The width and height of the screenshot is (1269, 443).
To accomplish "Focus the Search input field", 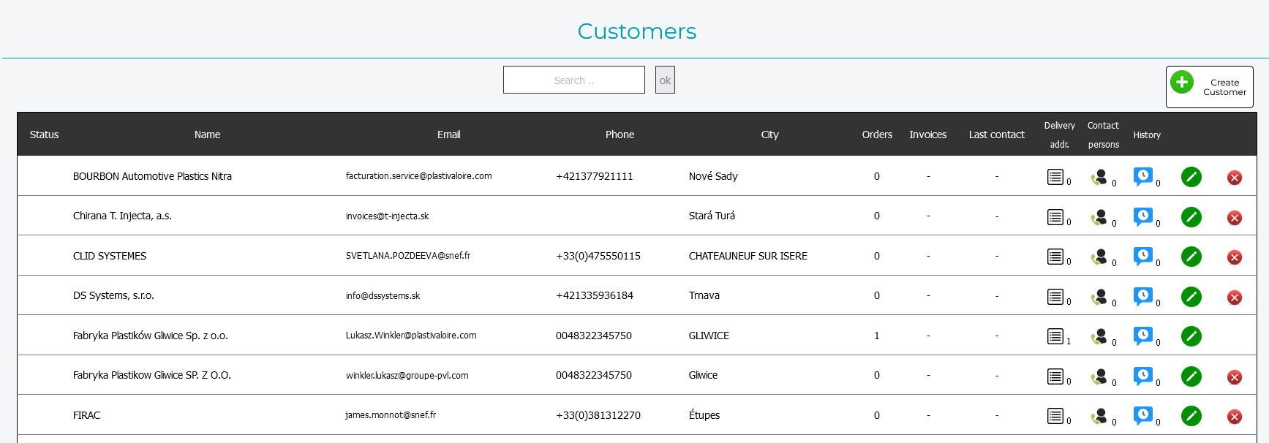I will tap(573, 80).
